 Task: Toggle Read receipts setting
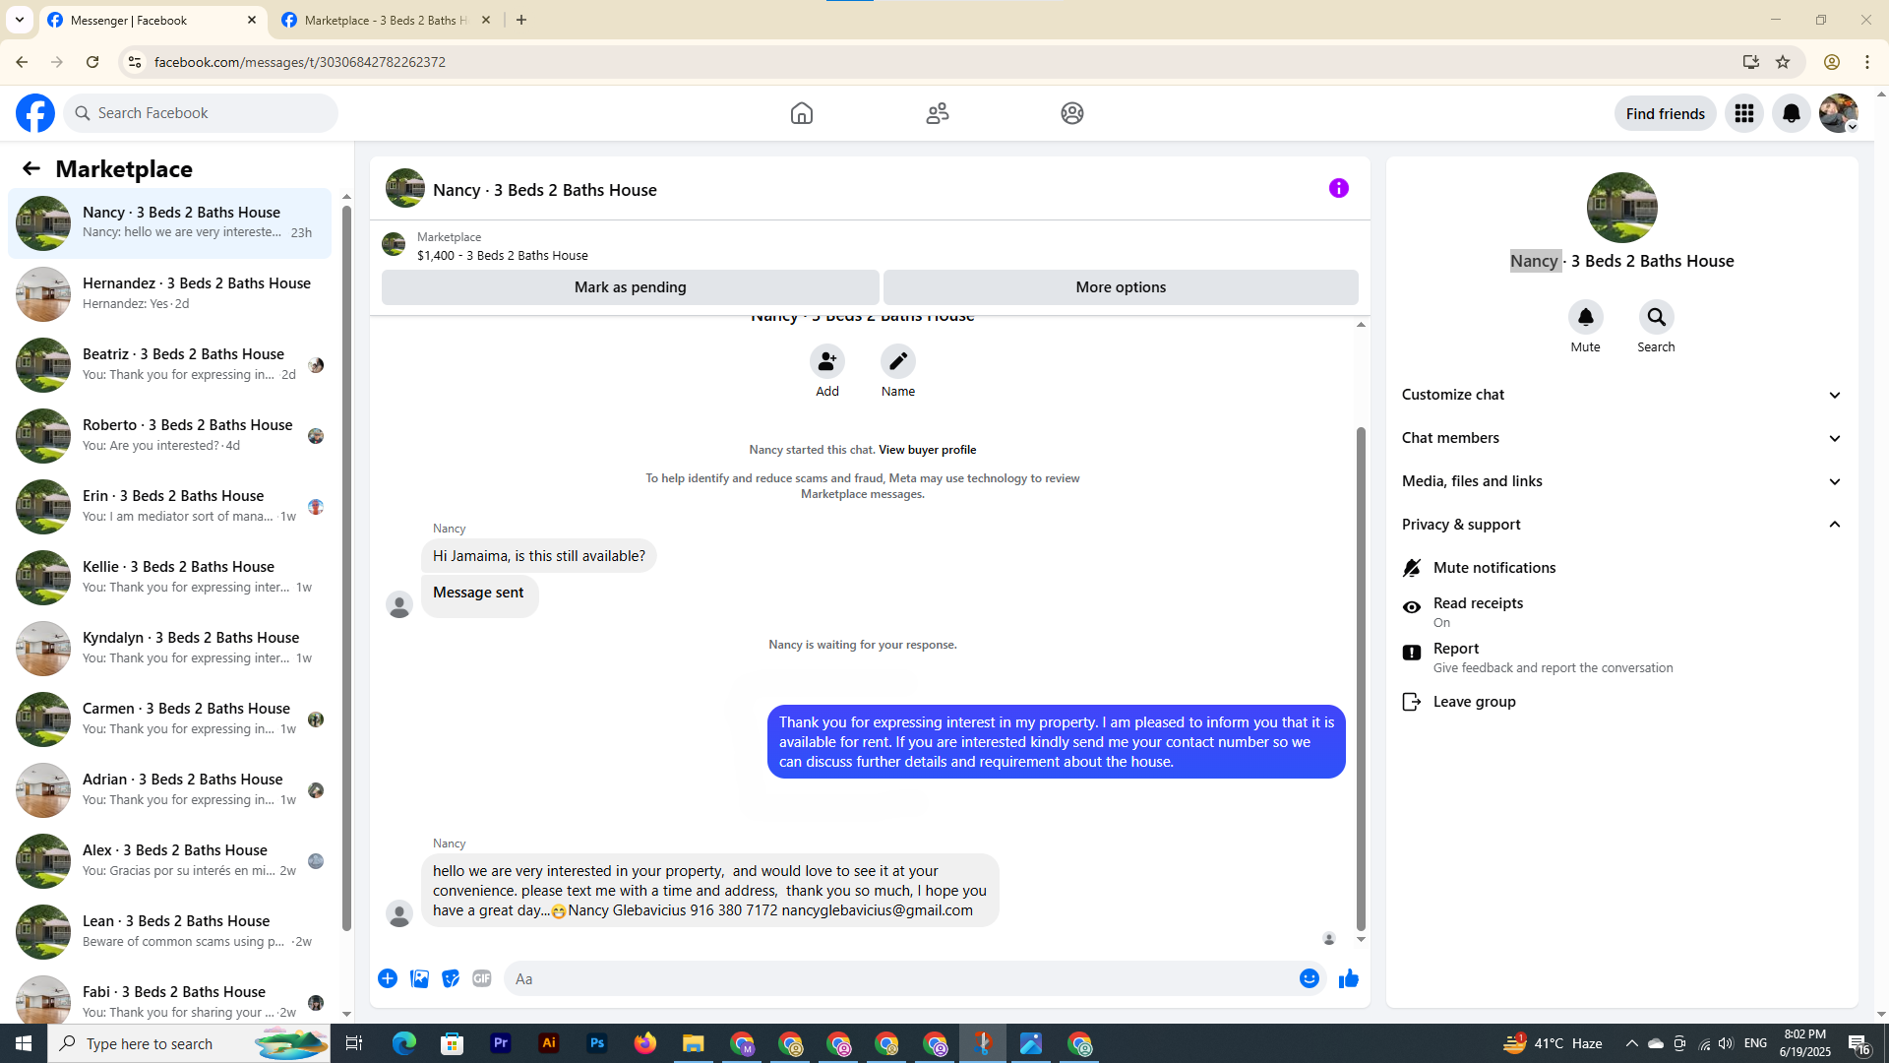click(x=1621, y=611)
